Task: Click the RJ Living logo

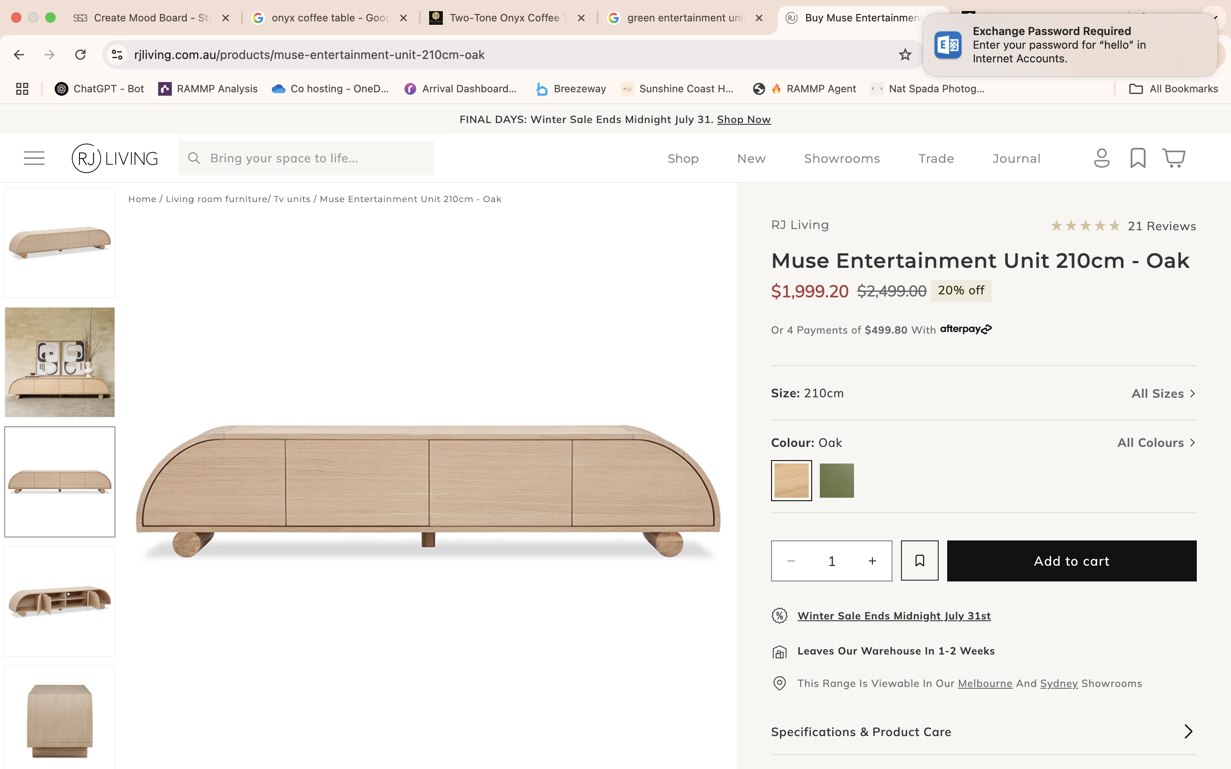Action: tap(115, 158)
